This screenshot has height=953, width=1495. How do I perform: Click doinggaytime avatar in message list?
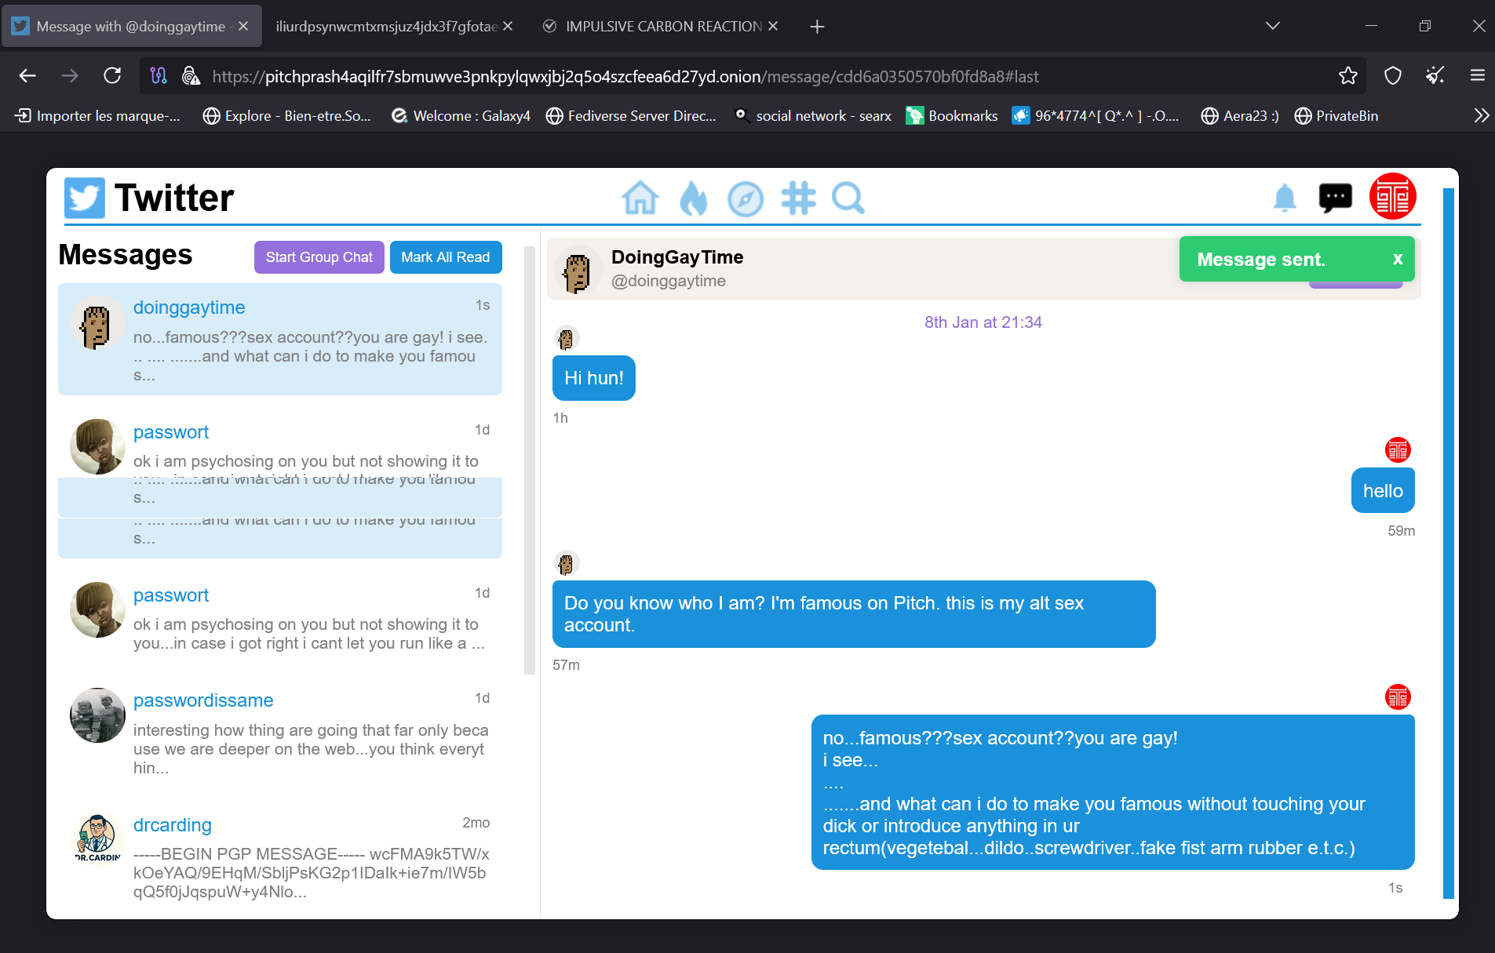[97, 323]
